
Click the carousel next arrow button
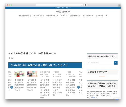coord(78,87)
